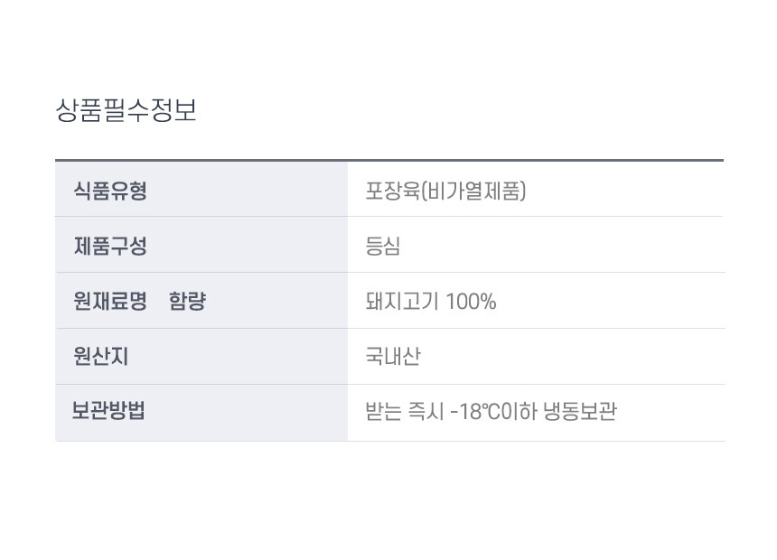Select the 식품유형 label cell
Screen dimensions: 777x560
[110, 191]
